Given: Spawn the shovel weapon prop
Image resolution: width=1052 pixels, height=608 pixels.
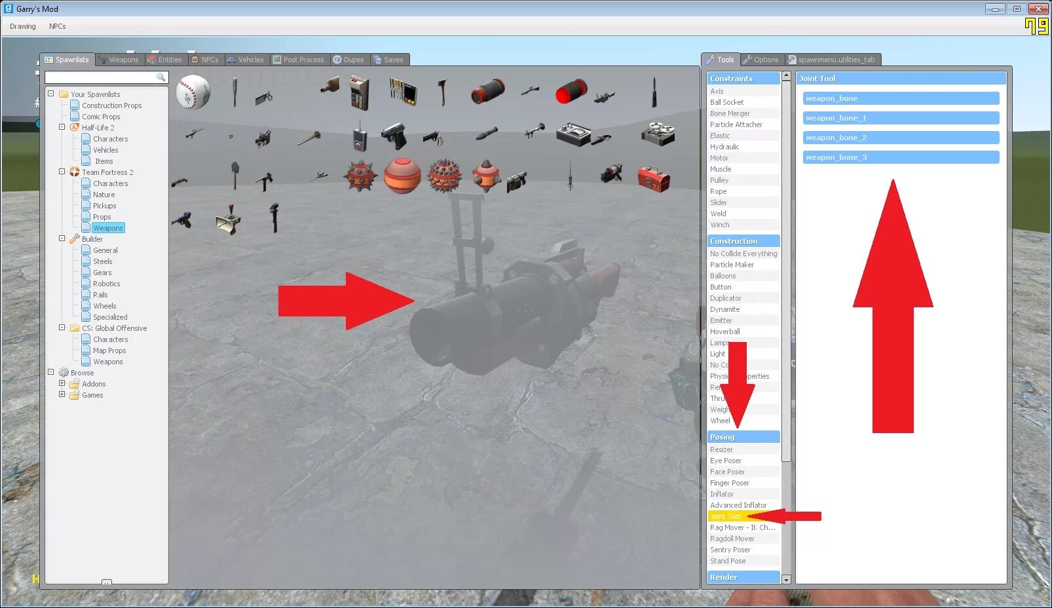Looking at the screenshot, I should coord(235,175).
